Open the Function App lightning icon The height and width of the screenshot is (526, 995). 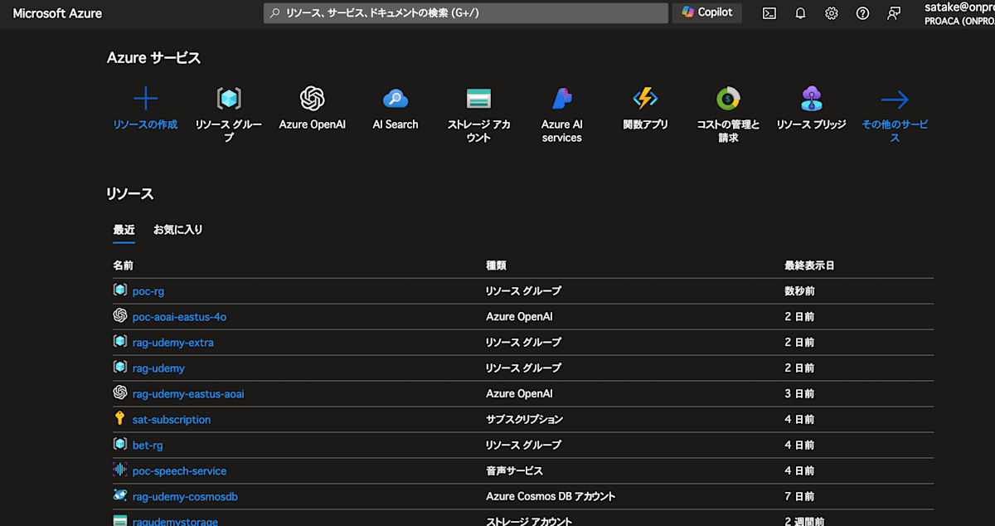click(x=645, y=99)
